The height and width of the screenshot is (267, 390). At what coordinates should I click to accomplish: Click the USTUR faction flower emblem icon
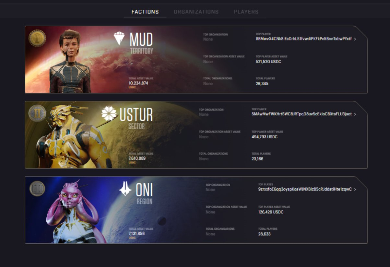[109, 114]
